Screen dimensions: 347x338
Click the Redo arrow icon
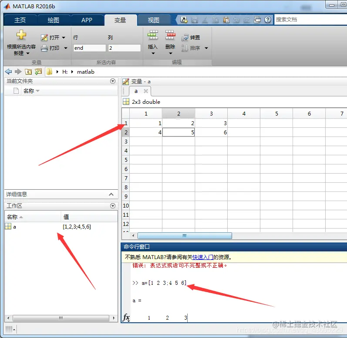pos(246,20)
